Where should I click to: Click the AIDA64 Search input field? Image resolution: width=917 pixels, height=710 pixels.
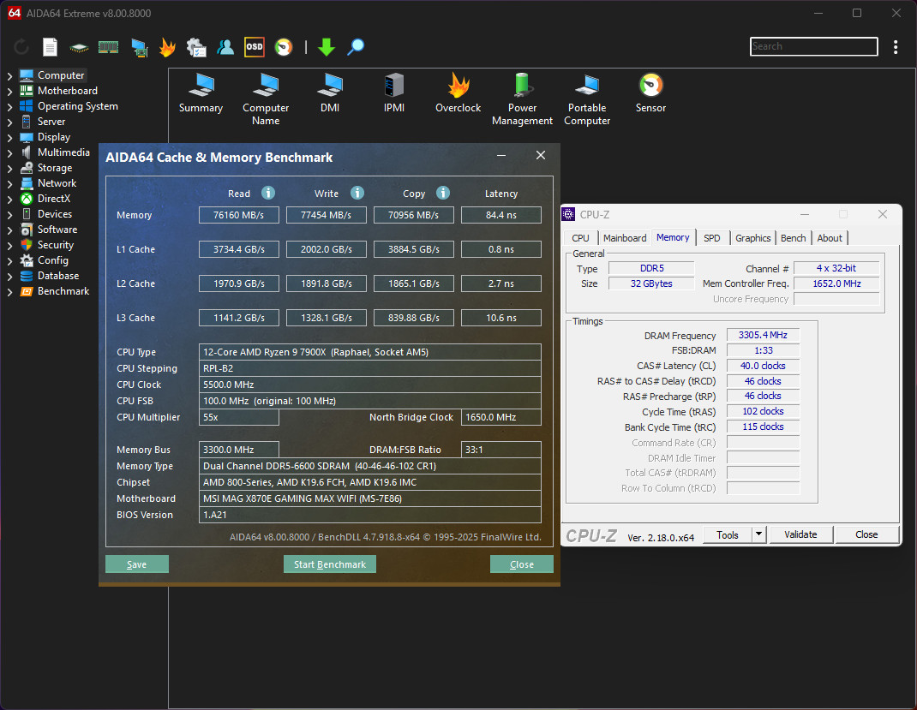pyautogui.click(x=813, y=46)
